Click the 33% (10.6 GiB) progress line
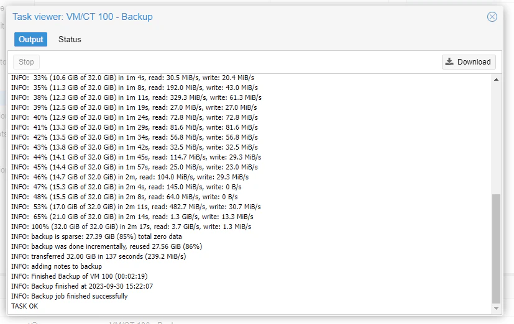The height and width of the screenshot is (324, 514). click(133, 78)
